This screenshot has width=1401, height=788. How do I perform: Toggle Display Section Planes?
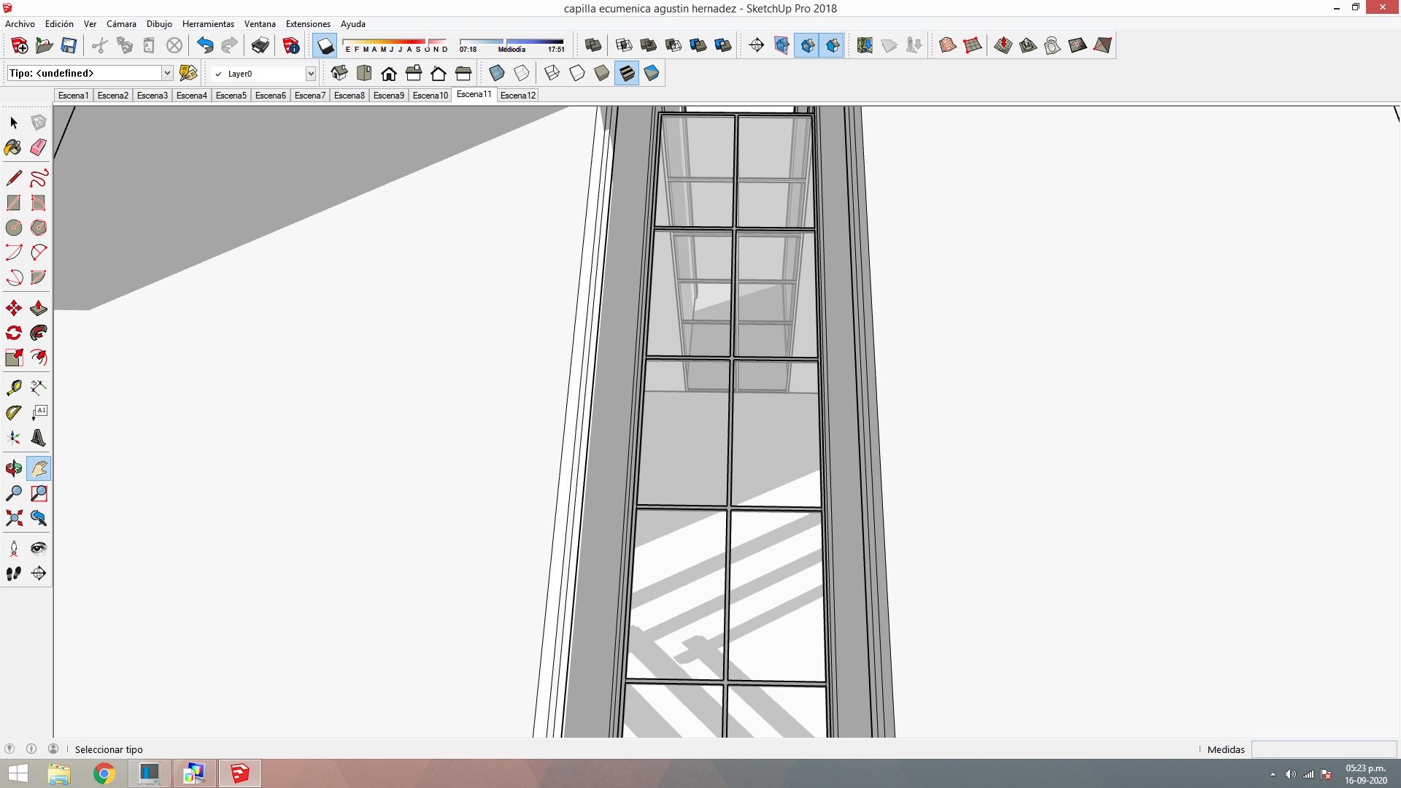coord(781,45)
